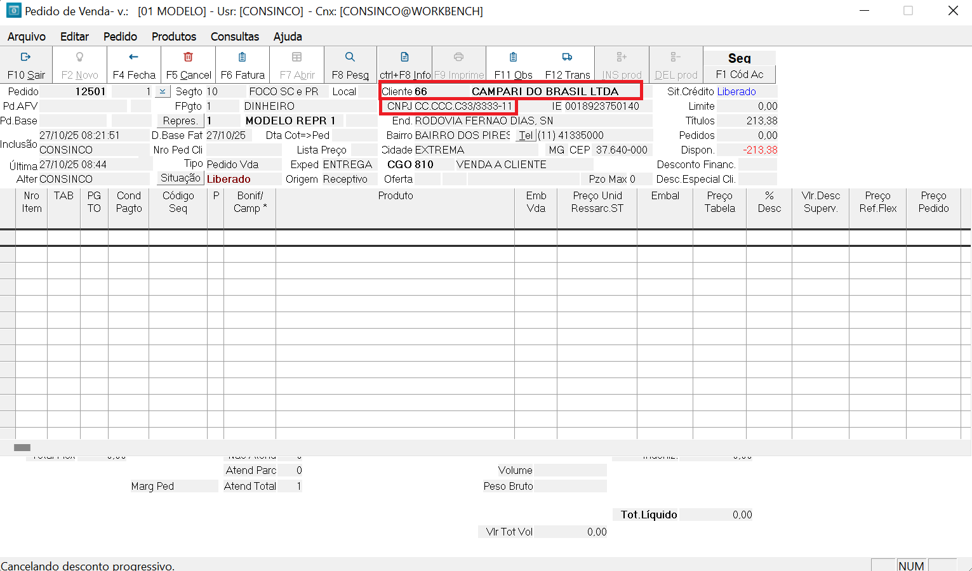
Task: Open the Ajuda menu
Action: 288,37
